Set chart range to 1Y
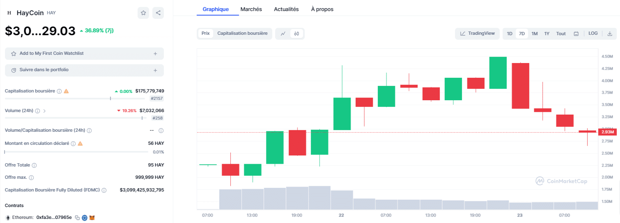The height and width of the screenshot is (223, 620). point(547,34)
